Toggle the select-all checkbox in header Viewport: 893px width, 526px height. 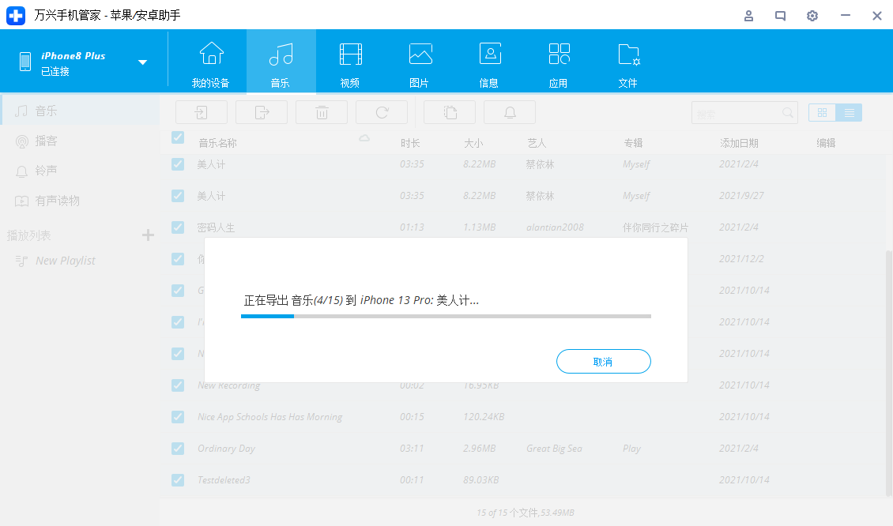[178, 137]
